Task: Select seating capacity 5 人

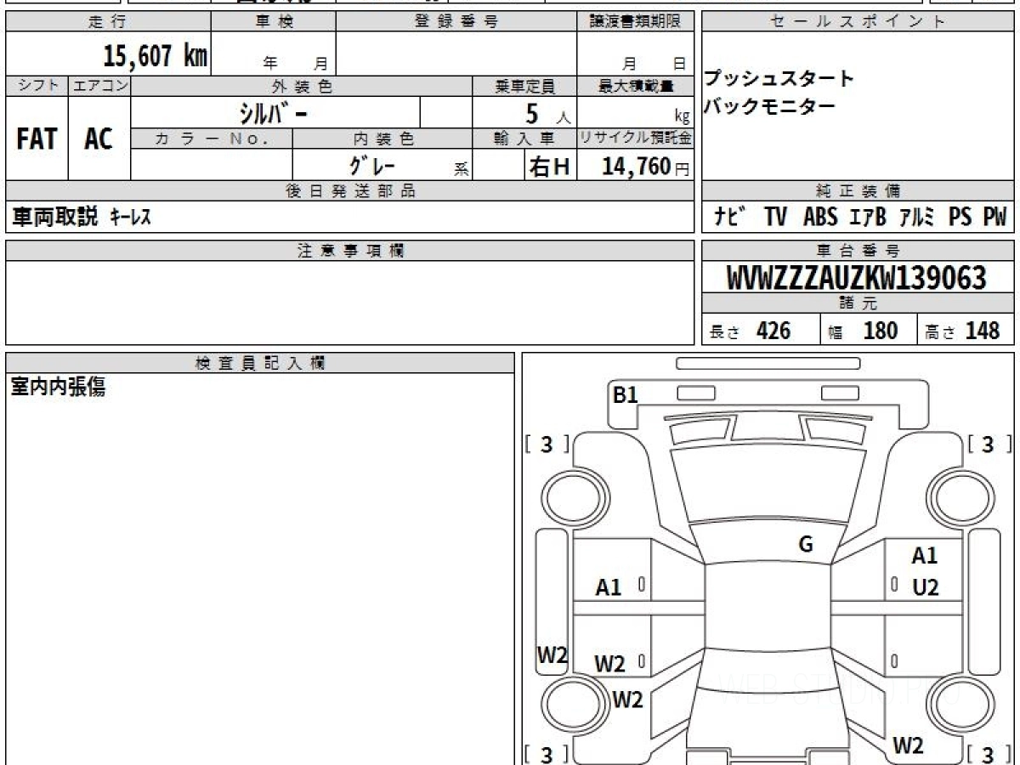Action: click(547, 113)
